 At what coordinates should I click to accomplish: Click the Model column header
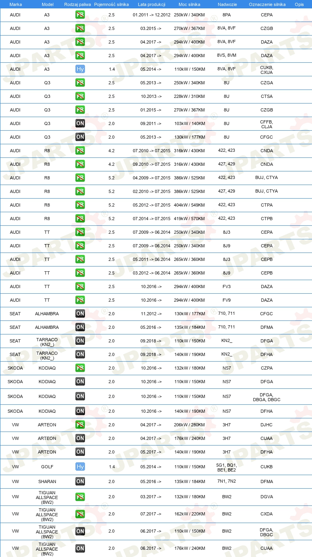pyautogui.click(x=47, y=4)
